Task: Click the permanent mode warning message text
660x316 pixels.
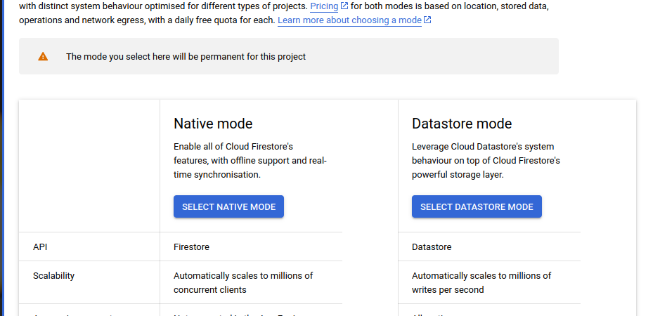Action: coord(186,56)
